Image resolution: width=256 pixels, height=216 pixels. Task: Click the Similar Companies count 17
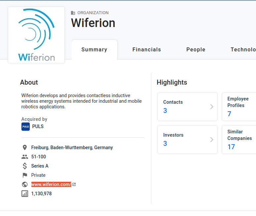click(x=231, y=147)
